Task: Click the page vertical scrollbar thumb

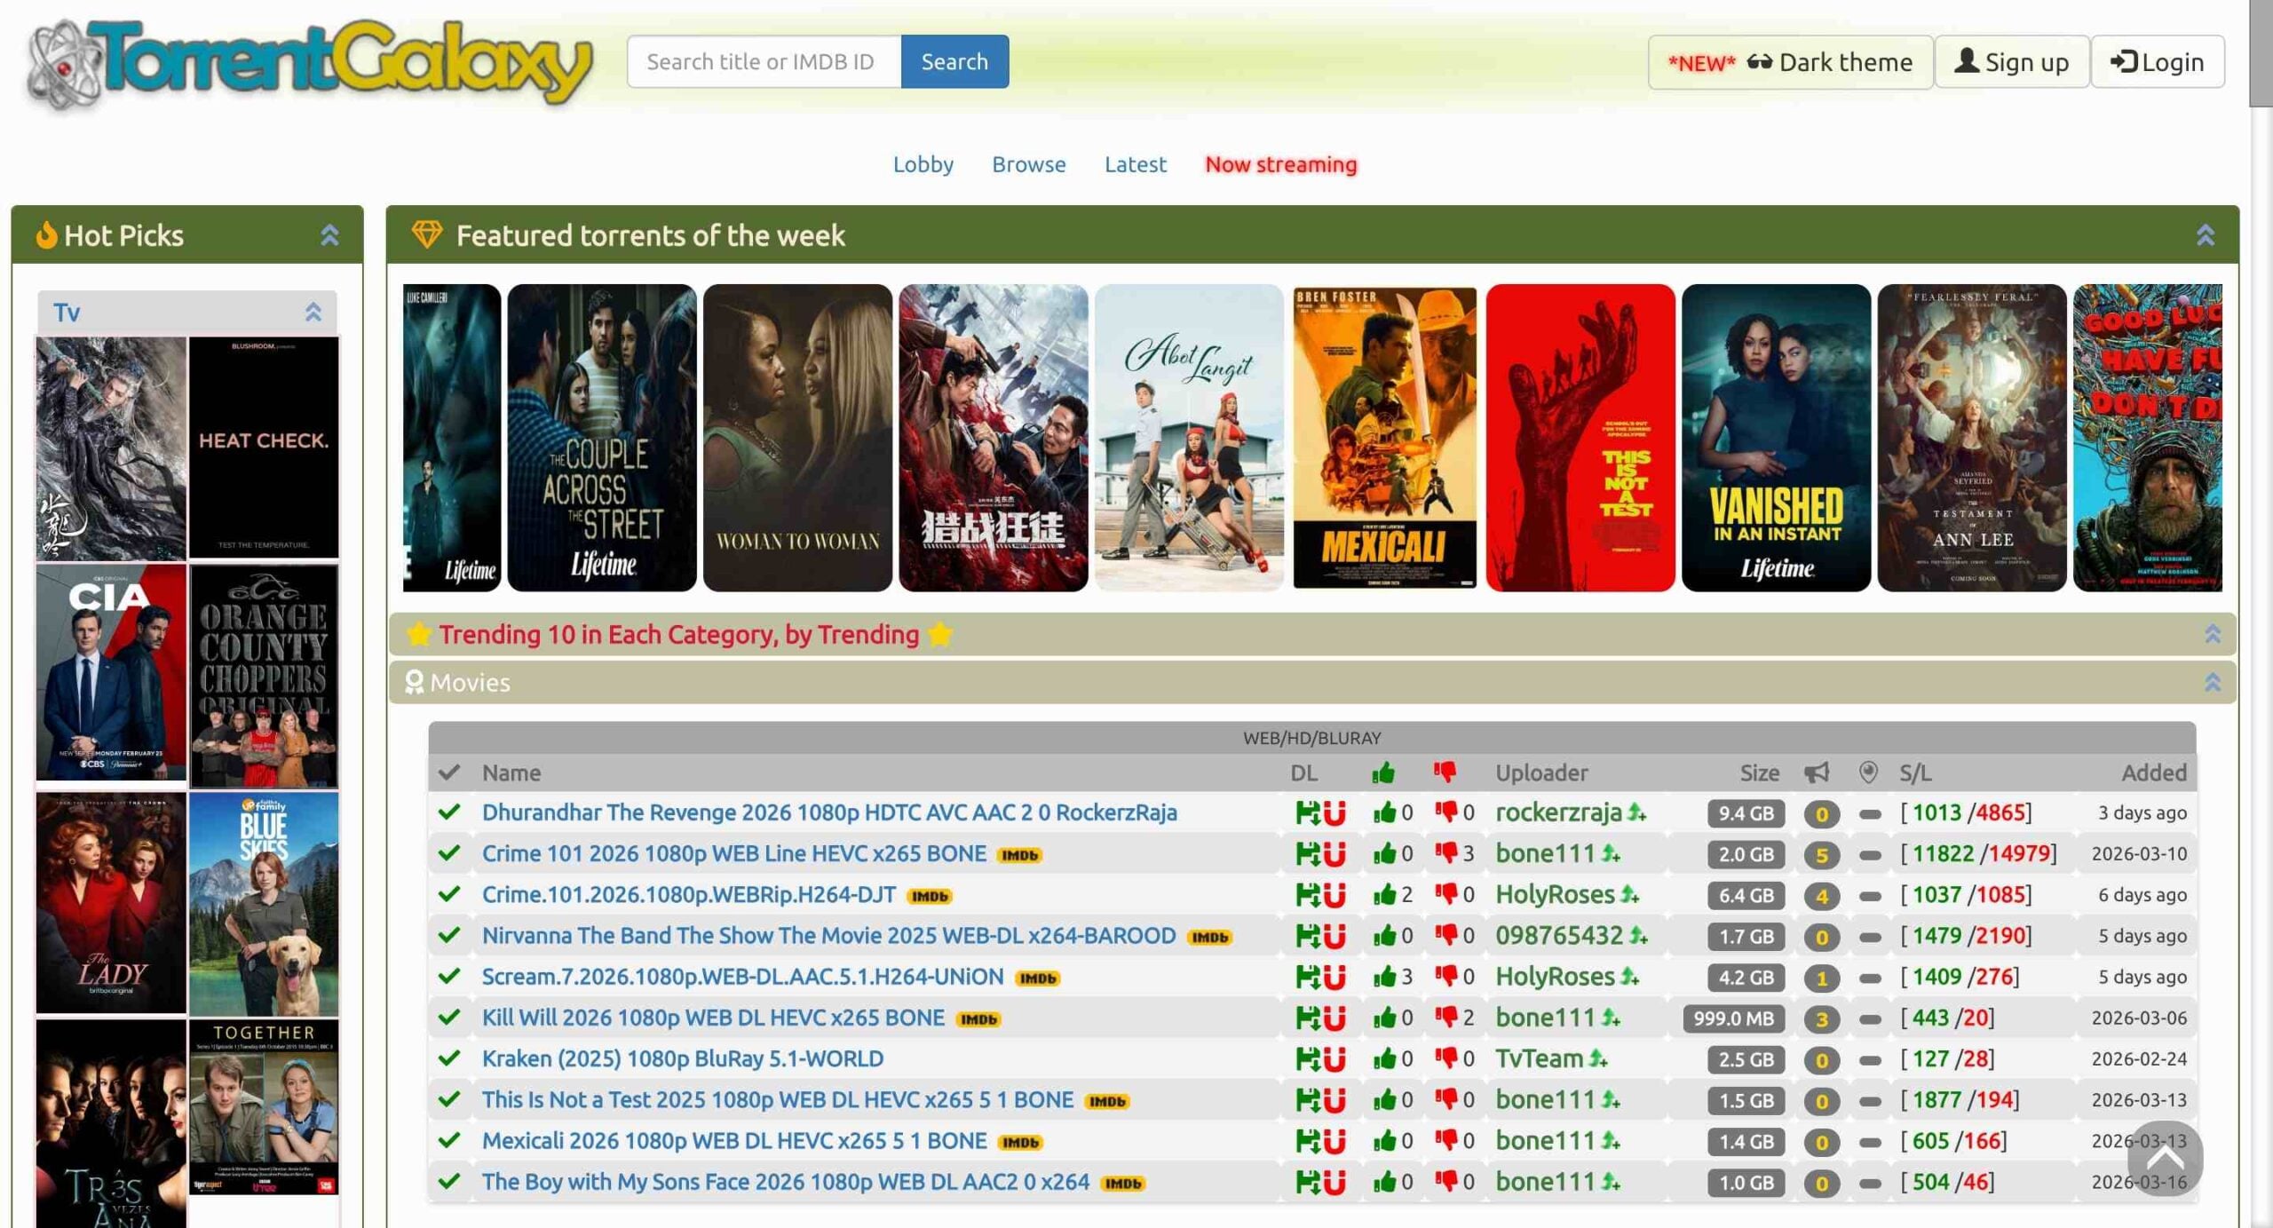Action: pos(2261,53)
